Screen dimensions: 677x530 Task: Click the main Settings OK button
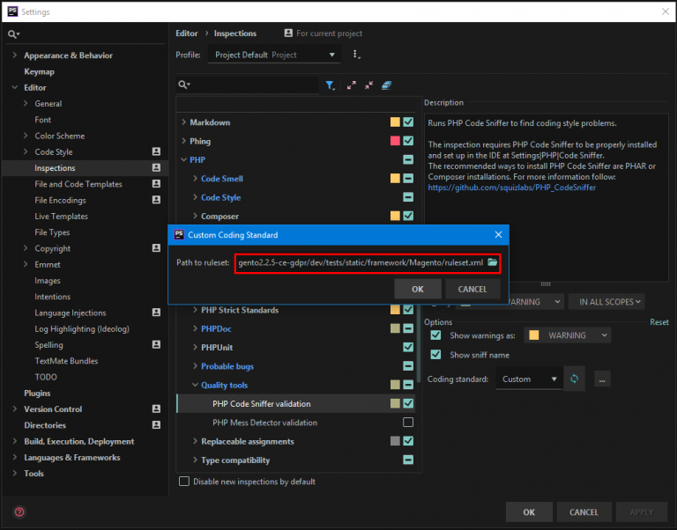click(x=529, y=512)
